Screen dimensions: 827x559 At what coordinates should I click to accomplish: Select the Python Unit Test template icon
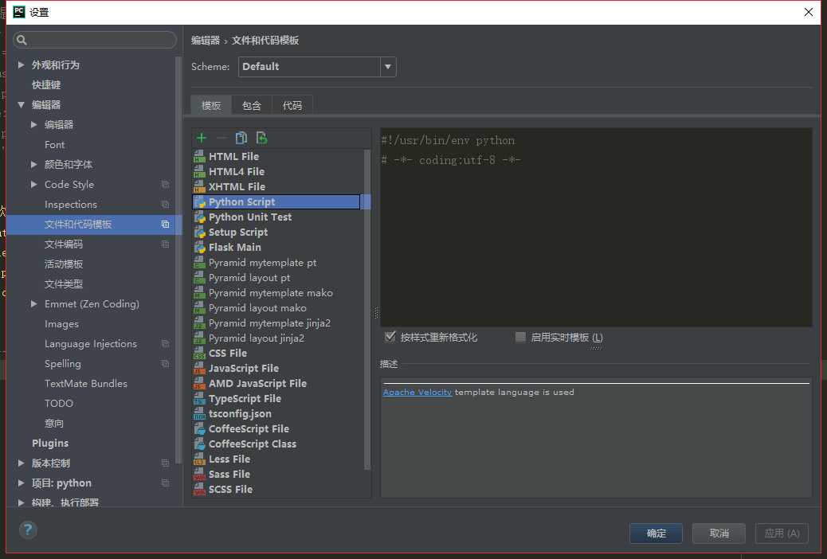click(199, 217)
